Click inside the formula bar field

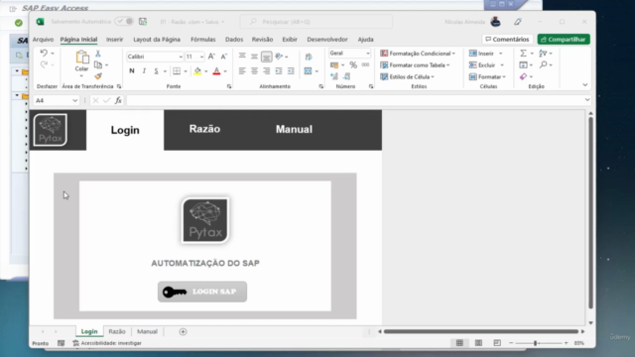point(355,100)
